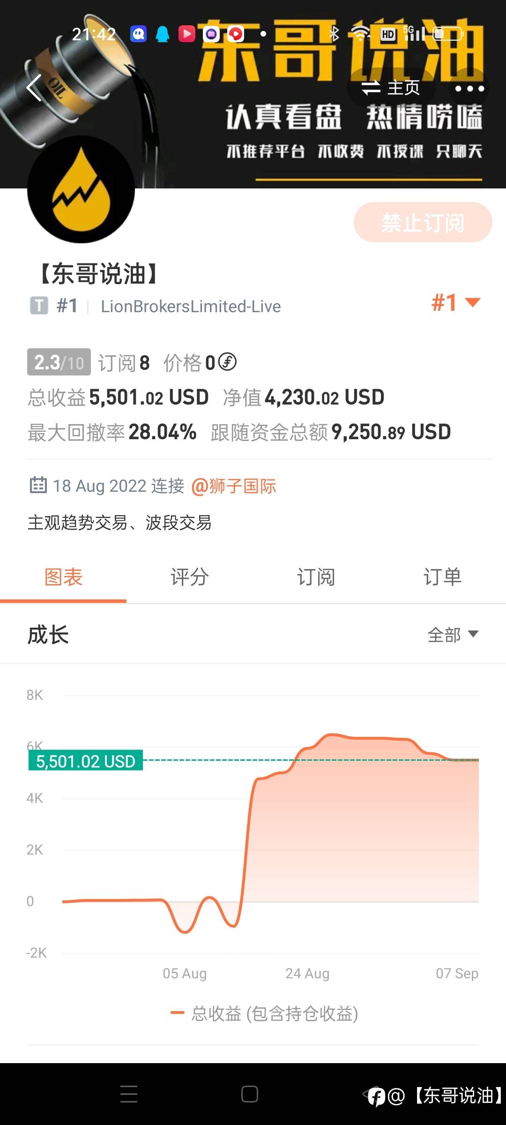The image size is (506, 1125).
Task: Switch to the 图表 tab
Action: [63, 577]
